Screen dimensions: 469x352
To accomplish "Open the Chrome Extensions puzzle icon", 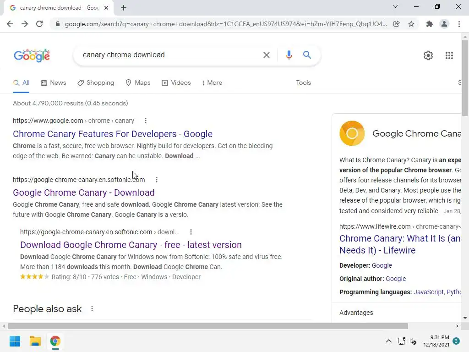I will click(429, 24).
